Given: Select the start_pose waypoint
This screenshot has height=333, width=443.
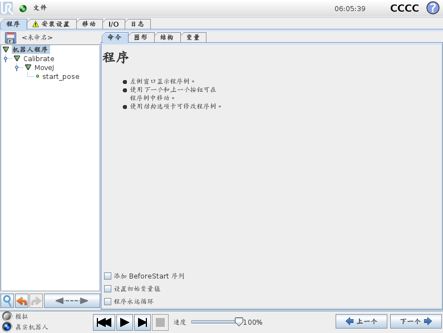Looking at the screenshot, I should click(61, 77).
